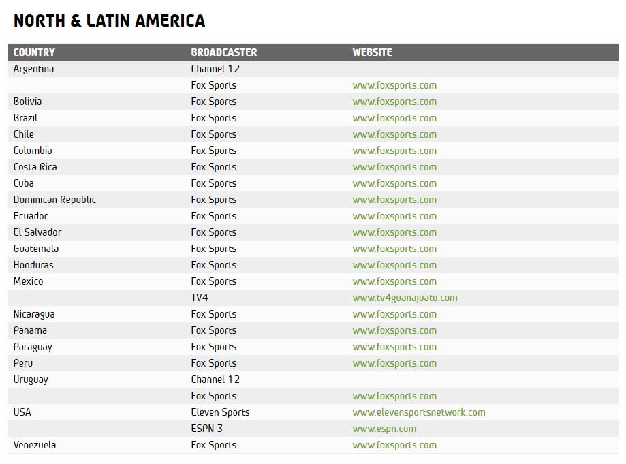Open the foxsports.com link in the Mexico row
626x464 pixels.
(x=394, y=281)
